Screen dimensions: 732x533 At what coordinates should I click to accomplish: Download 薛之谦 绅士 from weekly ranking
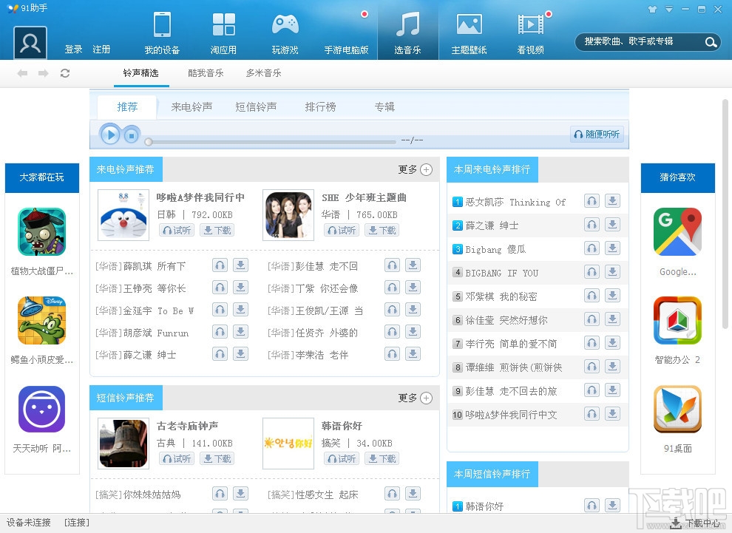pyautogui.click(x=612, y=225)
